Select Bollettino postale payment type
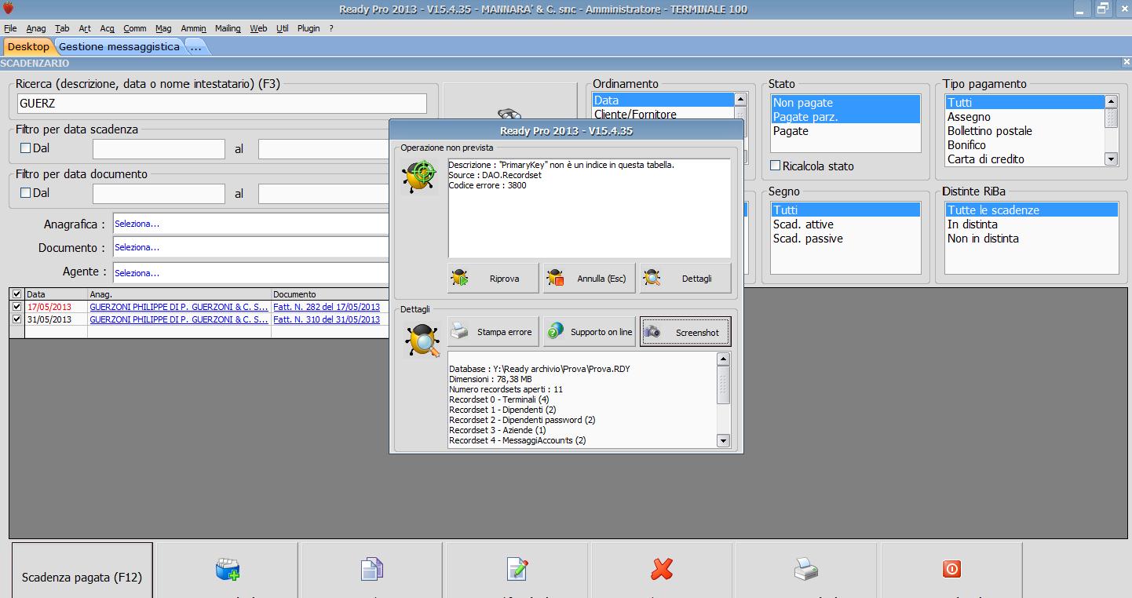The height and width of the screenshot is (598, 1132). 1024,131
